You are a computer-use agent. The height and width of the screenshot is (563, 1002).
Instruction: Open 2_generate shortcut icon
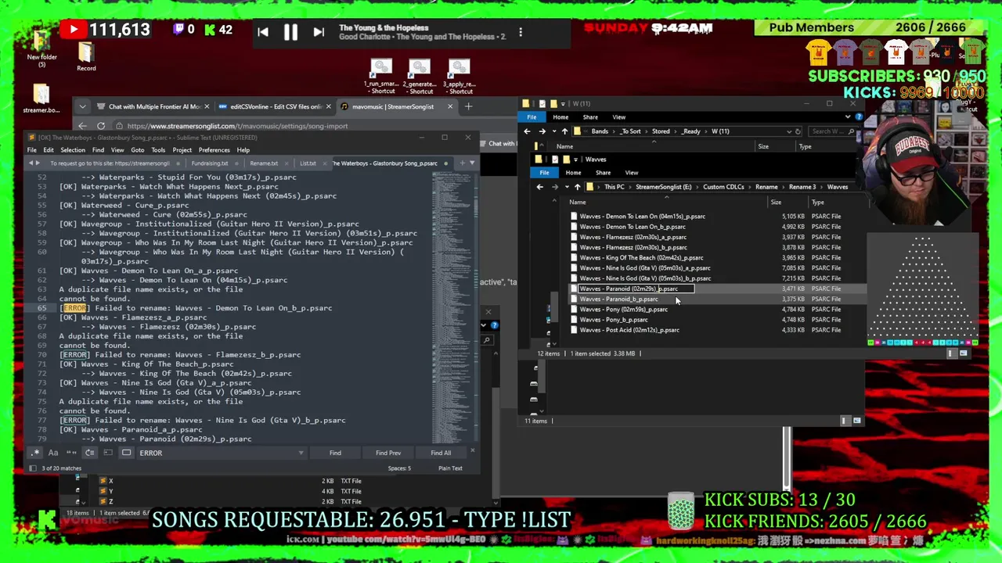point(420,77)
